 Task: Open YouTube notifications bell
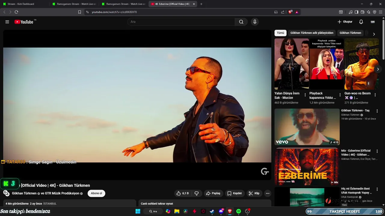coord(361,22)
